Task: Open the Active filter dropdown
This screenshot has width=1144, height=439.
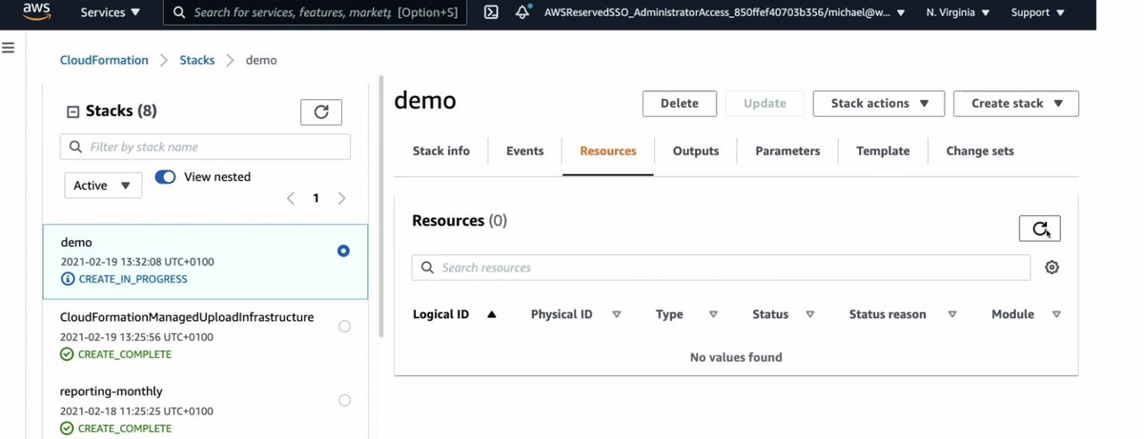Action: (x=103, y=186)
